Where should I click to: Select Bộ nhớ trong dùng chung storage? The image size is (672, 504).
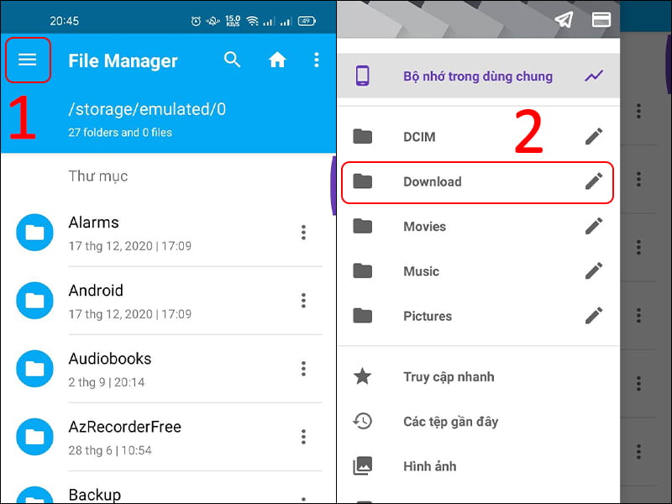pyautogui.click(x=478, y=76)
